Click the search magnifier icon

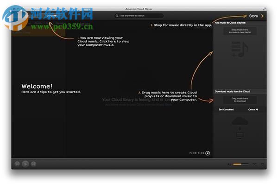pos(117,16)
